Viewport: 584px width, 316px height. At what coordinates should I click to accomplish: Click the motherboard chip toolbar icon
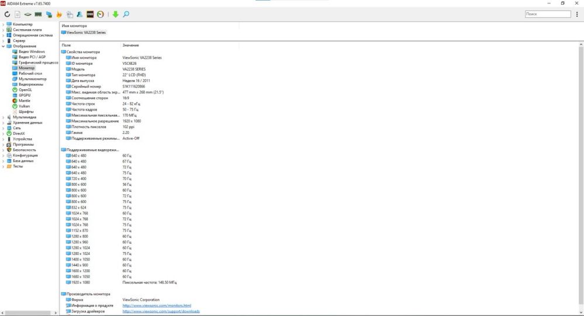pos(28,14)
